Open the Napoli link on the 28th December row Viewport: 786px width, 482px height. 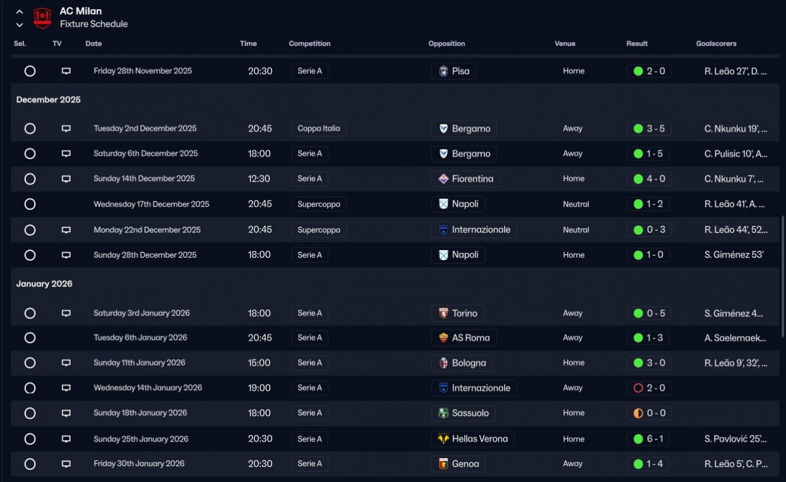point(458,255)
